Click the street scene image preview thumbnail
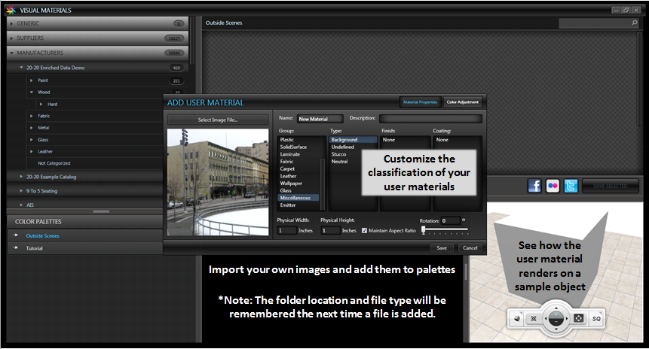Image resolution: width=649 pixels, height=349 pixels. click(x=218, y=182)
